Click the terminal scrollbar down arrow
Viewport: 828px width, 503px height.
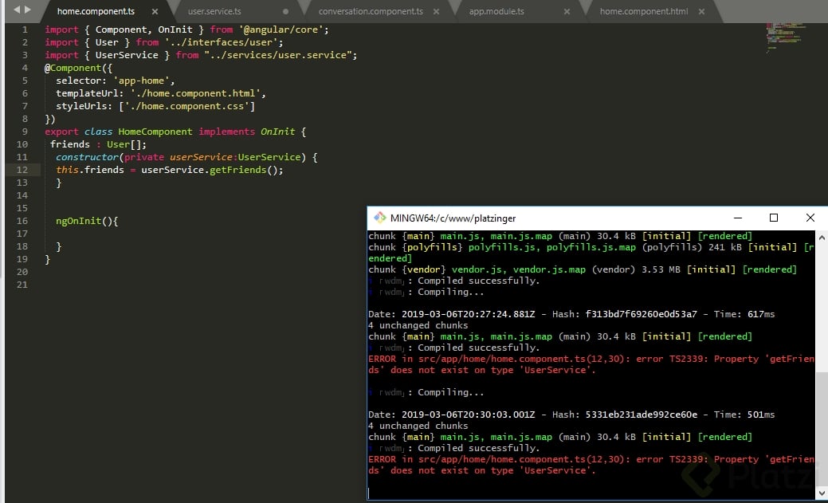821,493
